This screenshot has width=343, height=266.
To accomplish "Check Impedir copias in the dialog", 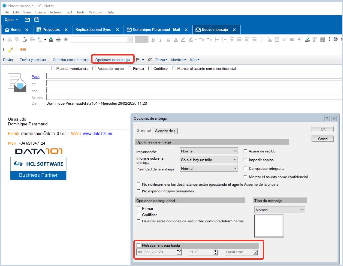I will click(x=246, y=160).
